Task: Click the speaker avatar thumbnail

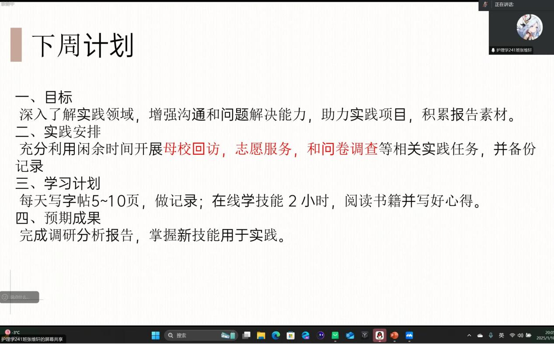Action: (x=530, y=27)
